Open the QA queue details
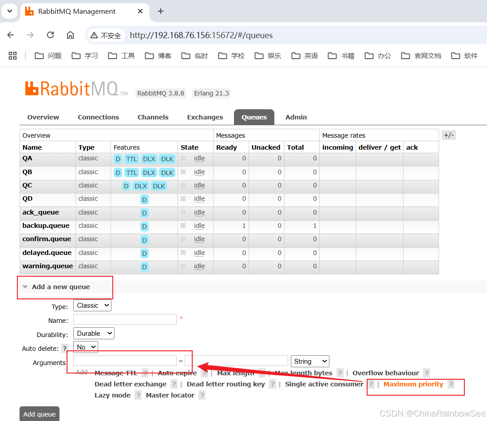 27,158
